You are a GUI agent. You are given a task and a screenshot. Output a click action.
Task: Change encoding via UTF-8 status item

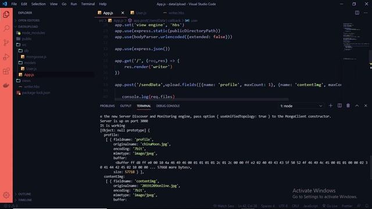coord(283,206)
